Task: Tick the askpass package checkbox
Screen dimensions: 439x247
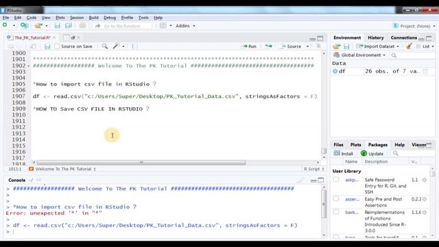Action: (336, 180)
